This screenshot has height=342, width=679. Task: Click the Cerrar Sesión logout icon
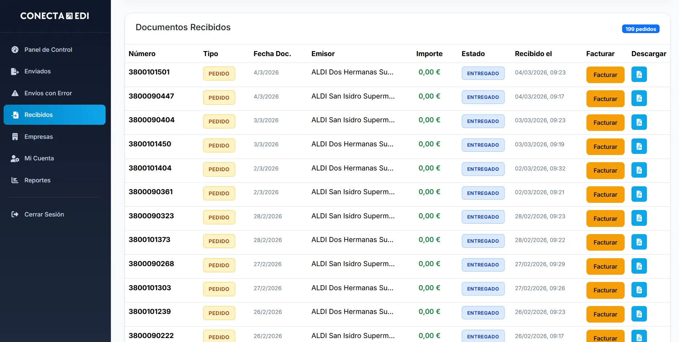15,214
